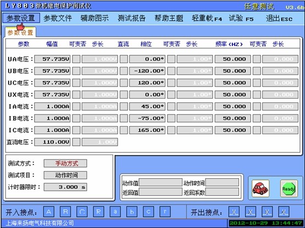305x228 pixels.
Task: Change test mode from manual mode
Action: tap(65, 163)
